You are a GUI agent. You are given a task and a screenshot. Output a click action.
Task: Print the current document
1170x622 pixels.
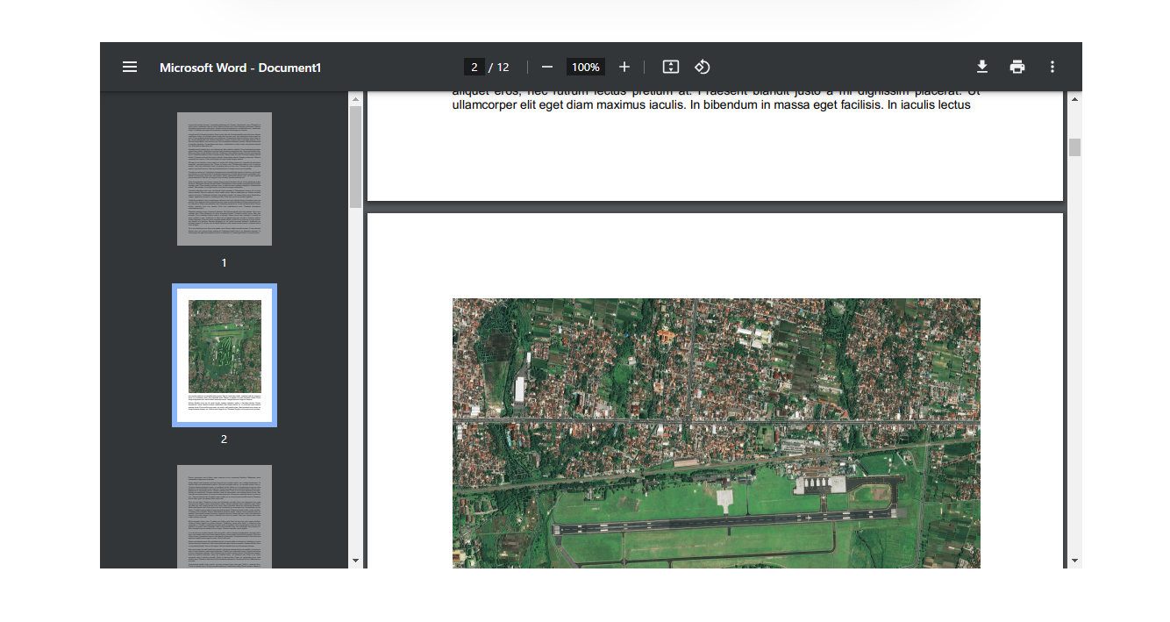tap(1017, 66)
